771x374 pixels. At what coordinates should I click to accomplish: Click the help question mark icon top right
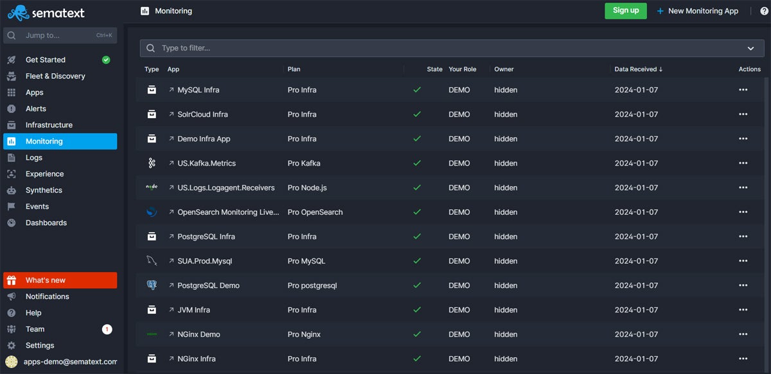765,10
